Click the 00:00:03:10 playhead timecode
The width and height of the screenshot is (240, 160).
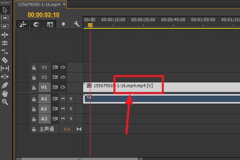click(x=44, y=15)
